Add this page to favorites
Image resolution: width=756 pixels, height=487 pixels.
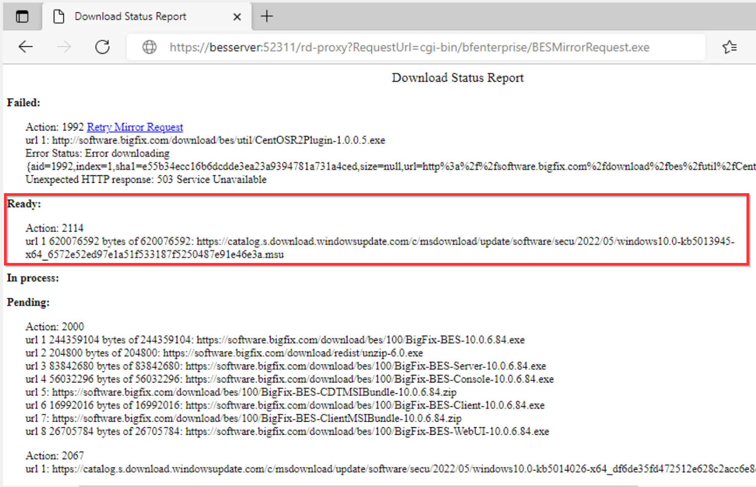click(729, 47)
